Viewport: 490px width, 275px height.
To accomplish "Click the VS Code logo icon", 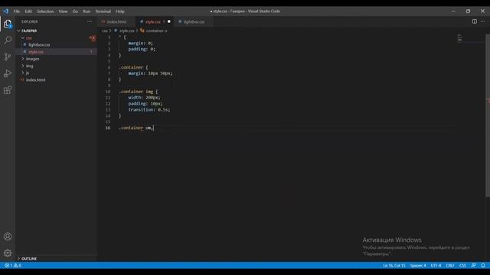I will 6,11.
